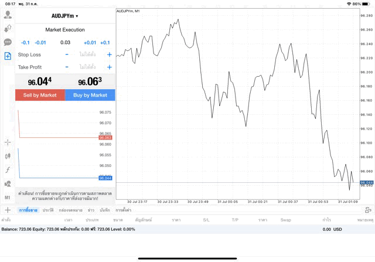Image resolution: width=375 pixels, height=262 pixels.
Task: Open the accounts profile icon in sidebar
Action: [8, 15]
